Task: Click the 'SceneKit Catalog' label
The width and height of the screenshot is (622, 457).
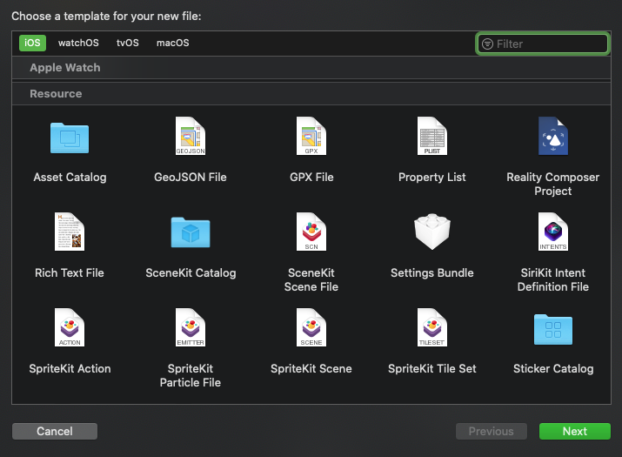Action: click(x=191, y=272)
